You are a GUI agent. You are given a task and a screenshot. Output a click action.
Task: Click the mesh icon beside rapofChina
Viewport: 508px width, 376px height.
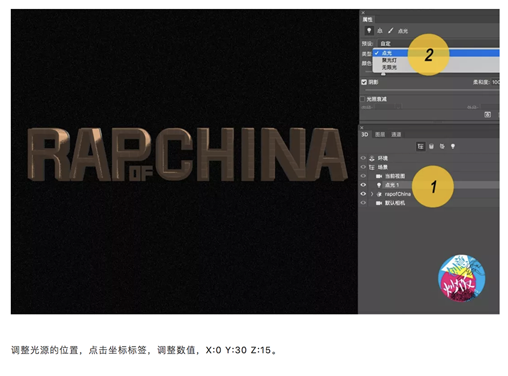coord(379,194)
